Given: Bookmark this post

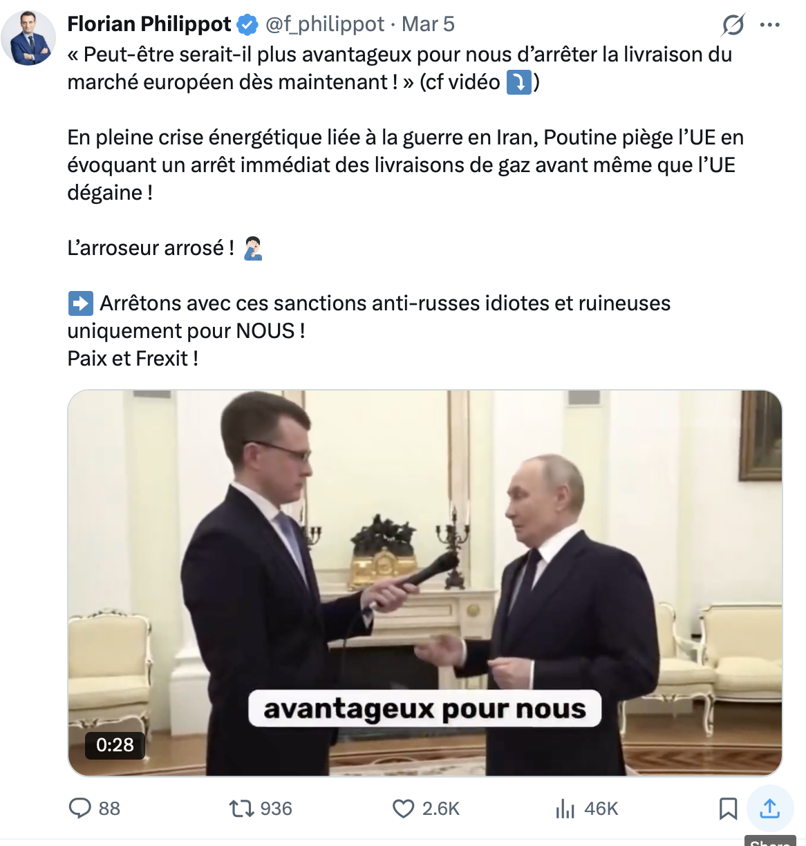Looking at the screenshot, I should pyautogui.click(x=728, y=808).
